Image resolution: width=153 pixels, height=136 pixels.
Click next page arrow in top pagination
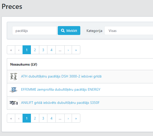click(68, 50)
